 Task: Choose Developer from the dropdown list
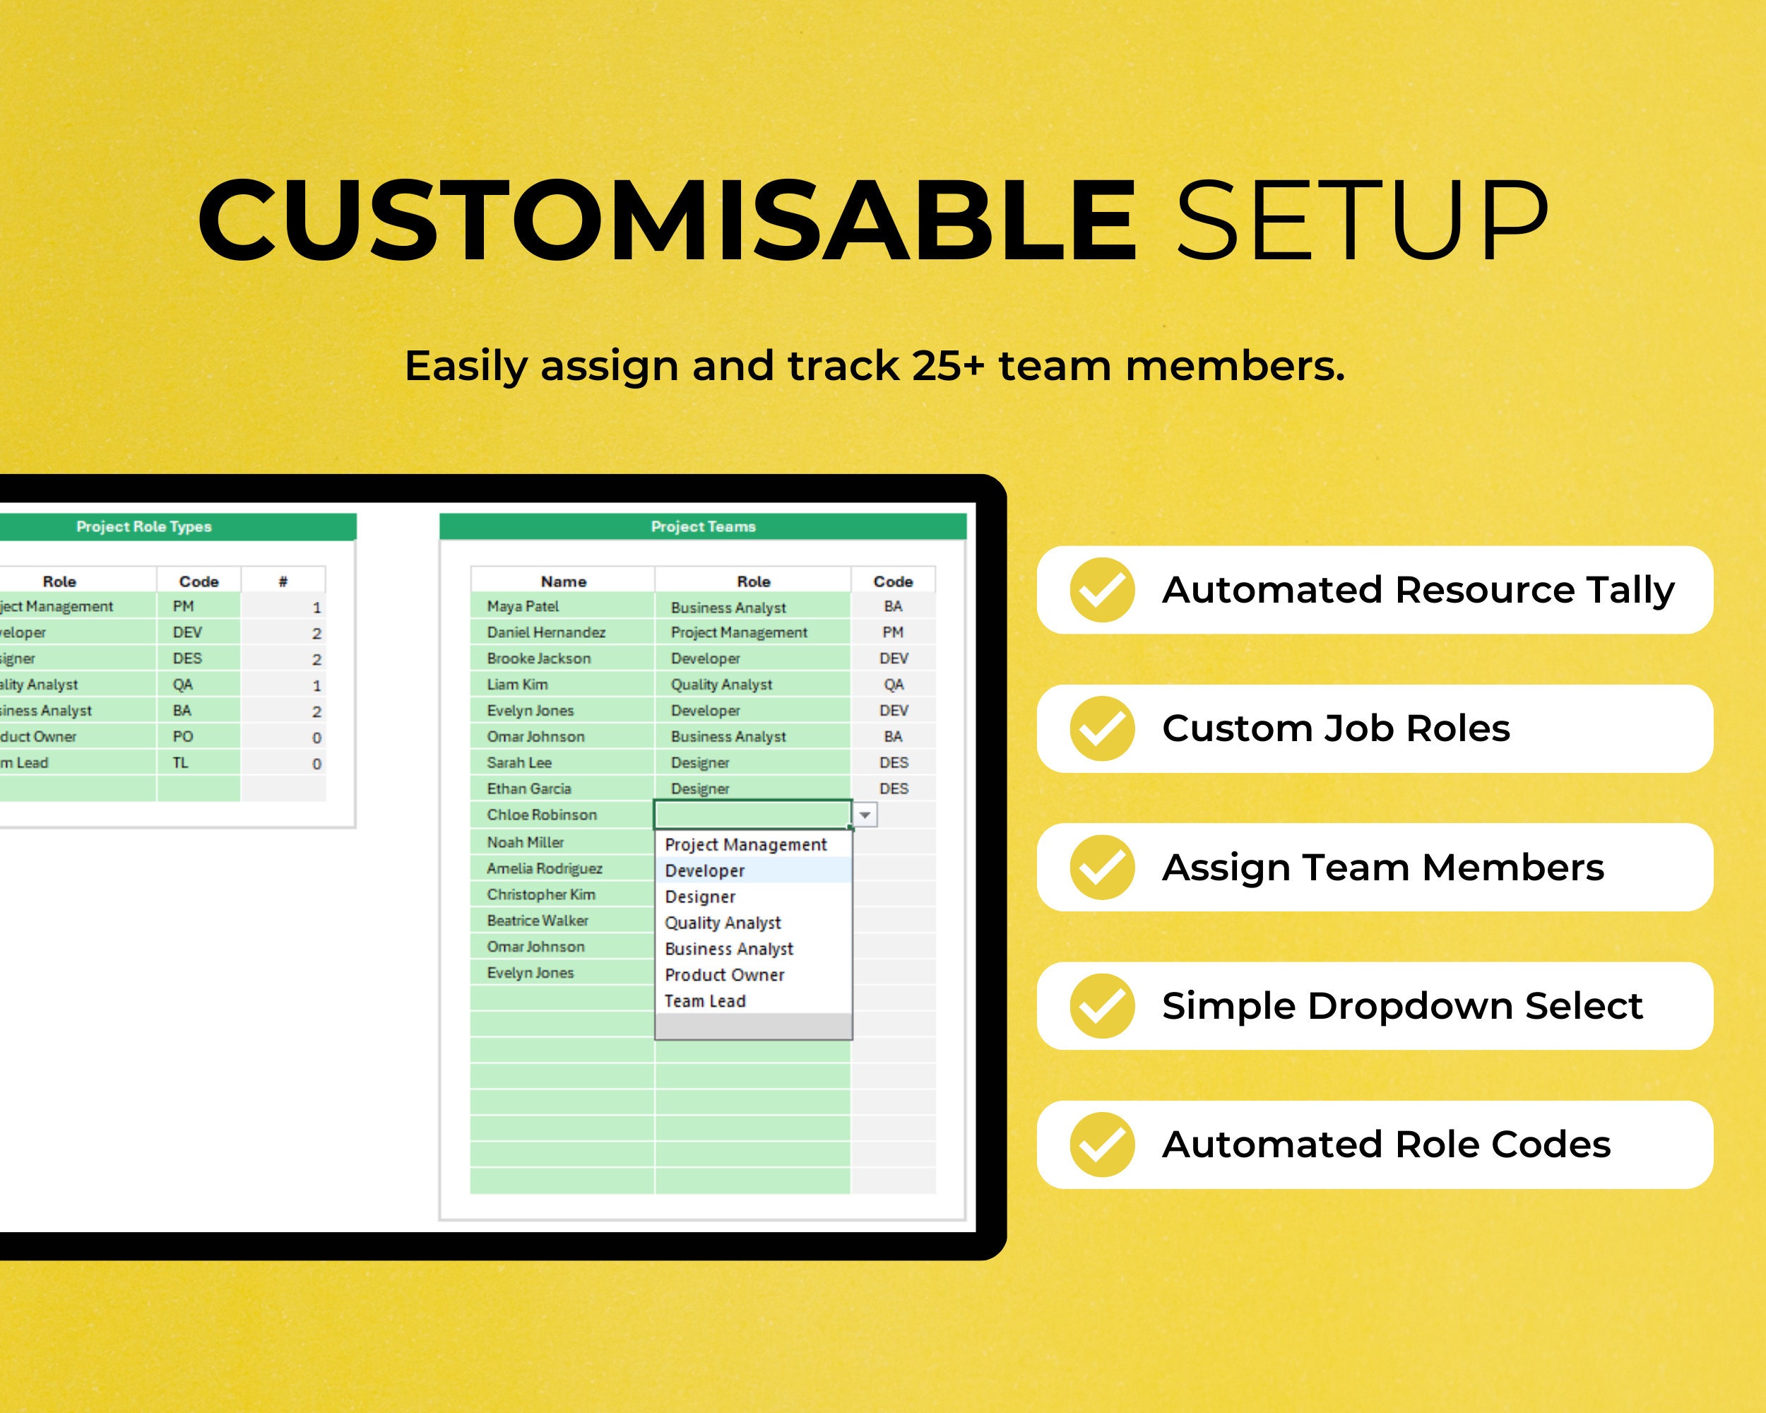coord(753,870)
